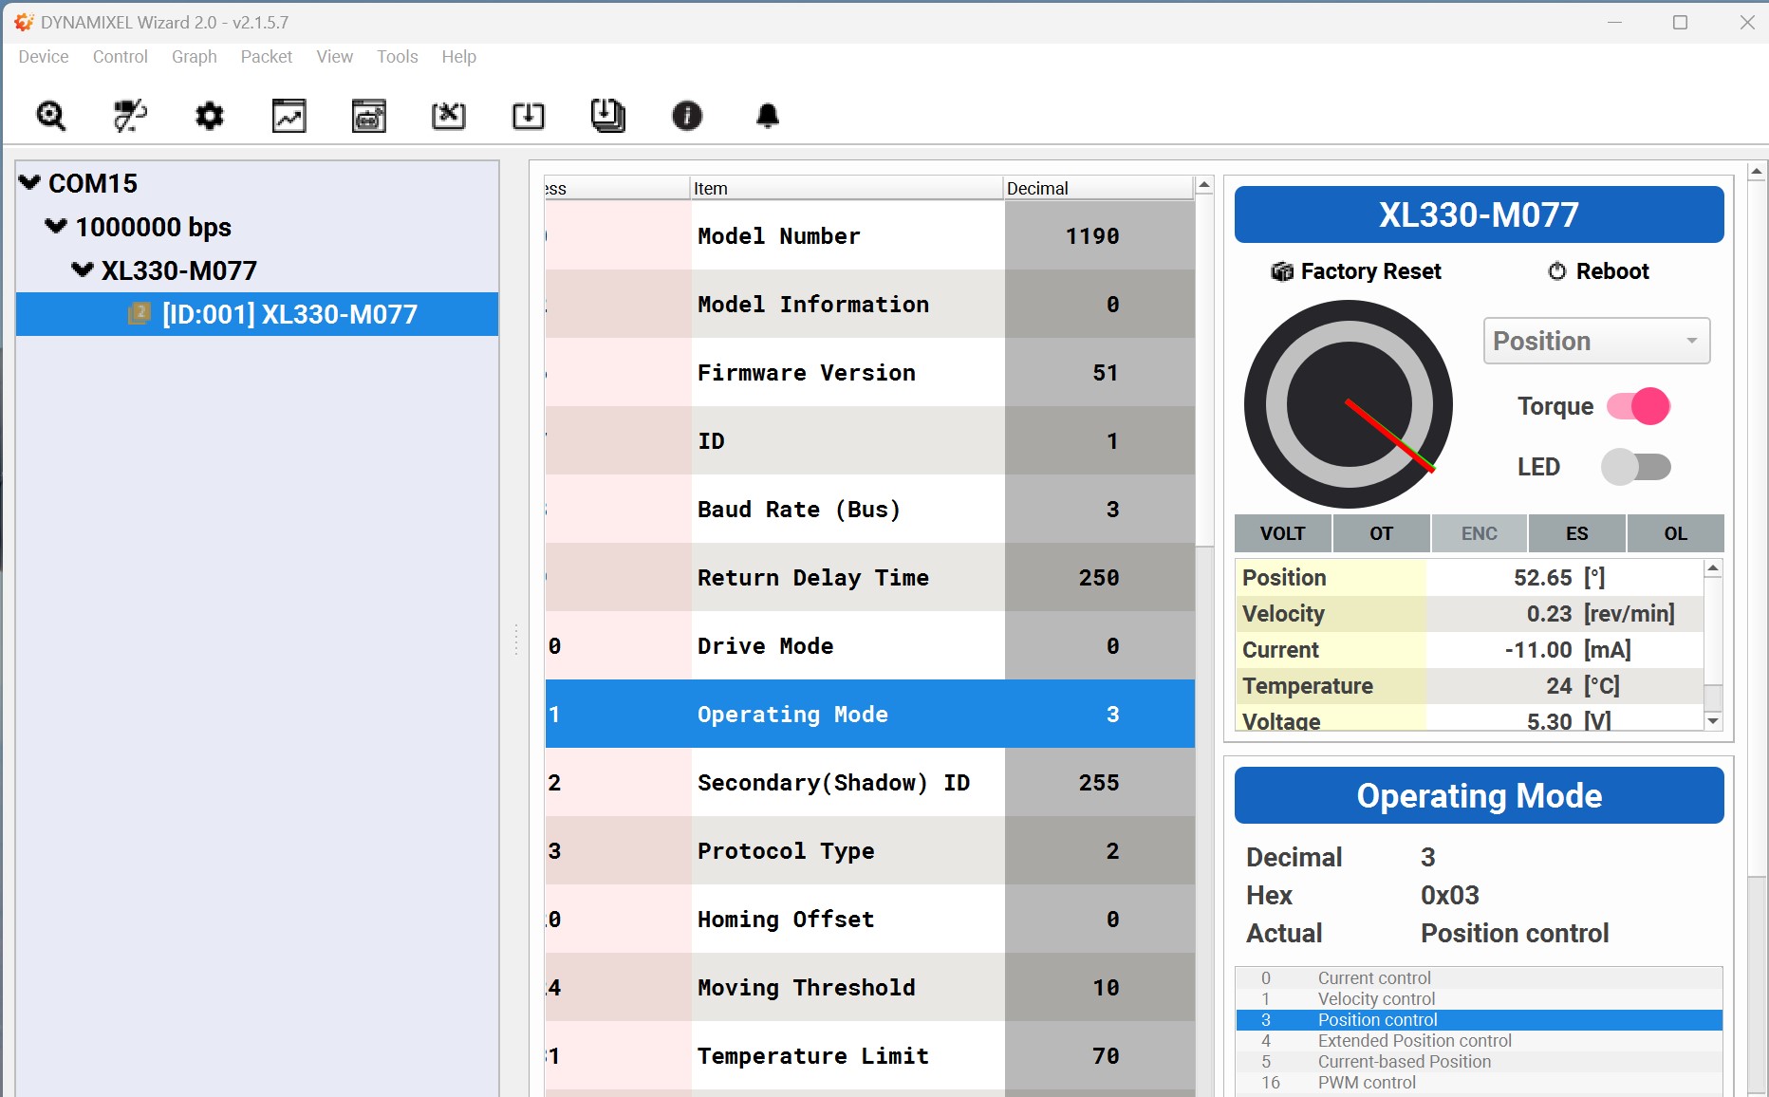Click the Reboot power icon
The width and height of the screenshot is (1769, 1097).
click(1557, 271)
